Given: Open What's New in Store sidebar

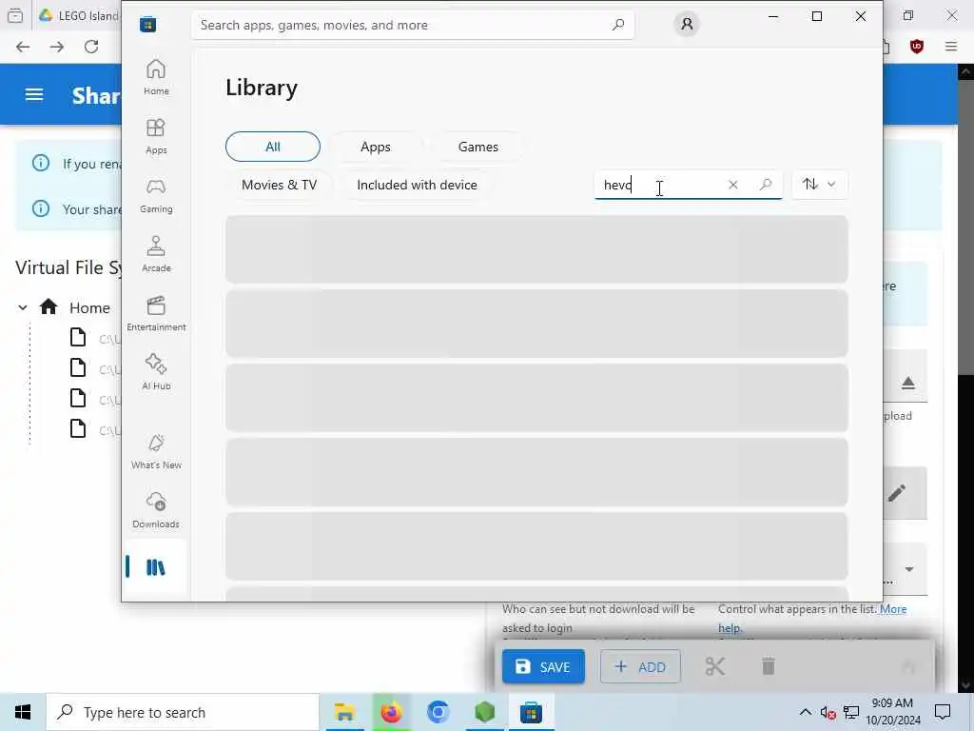Looking at the screenshot, I should (x=156, y=451).
